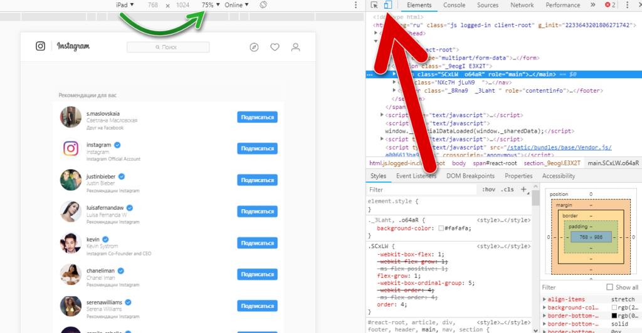Viewport: 642px width, 333px height.
Task: Click the add new style rule plus icon
Action: 524,189
